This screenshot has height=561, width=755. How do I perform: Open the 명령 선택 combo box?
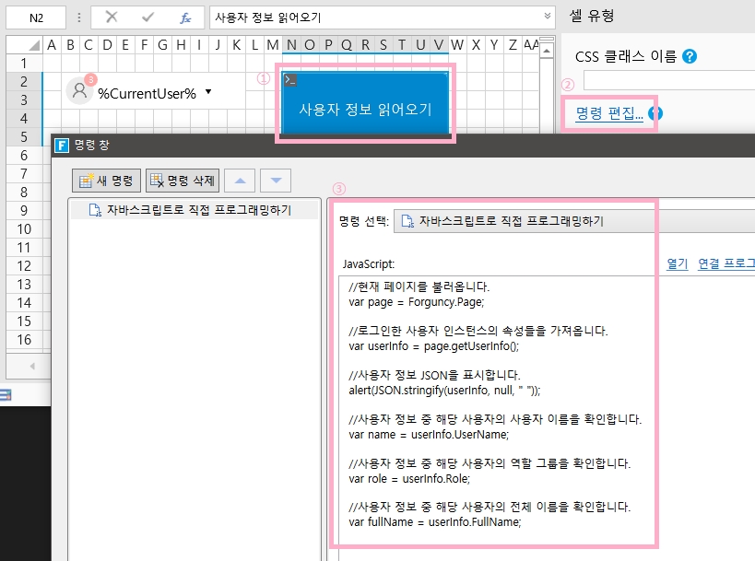click(572, 221)
